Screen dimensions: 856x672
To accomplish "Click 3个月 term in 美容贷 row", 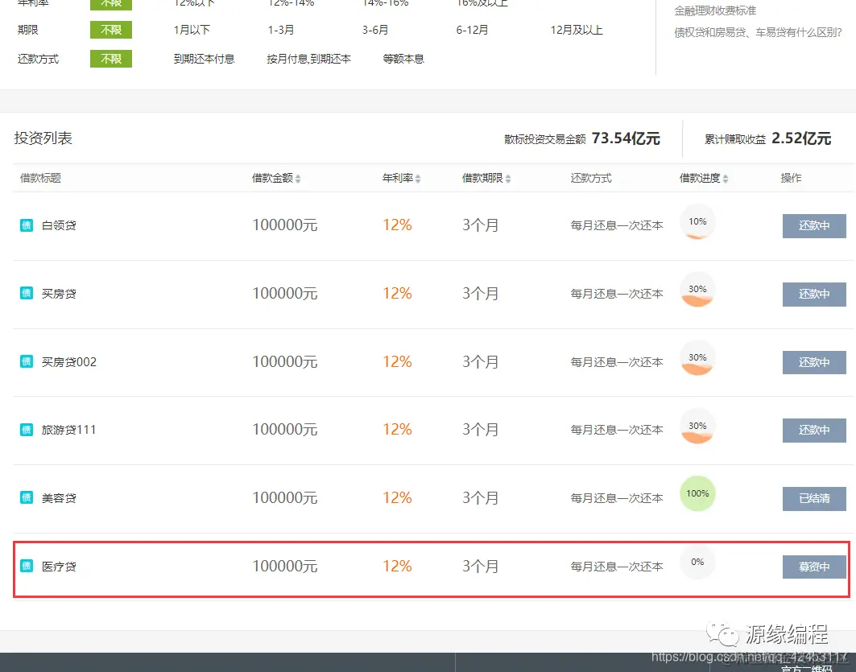I will tap(481, 497).
